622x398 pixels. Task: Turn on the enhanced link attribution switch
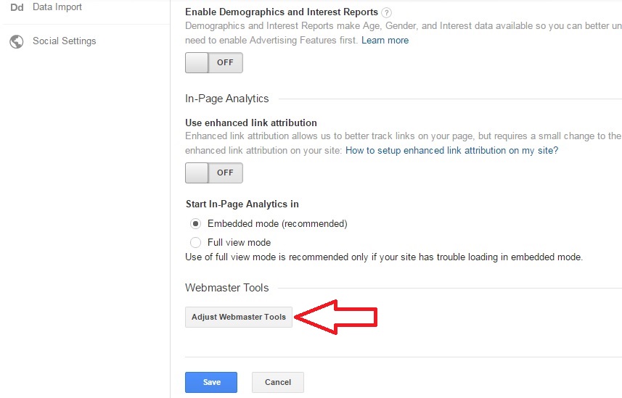(x=214, y=173)
